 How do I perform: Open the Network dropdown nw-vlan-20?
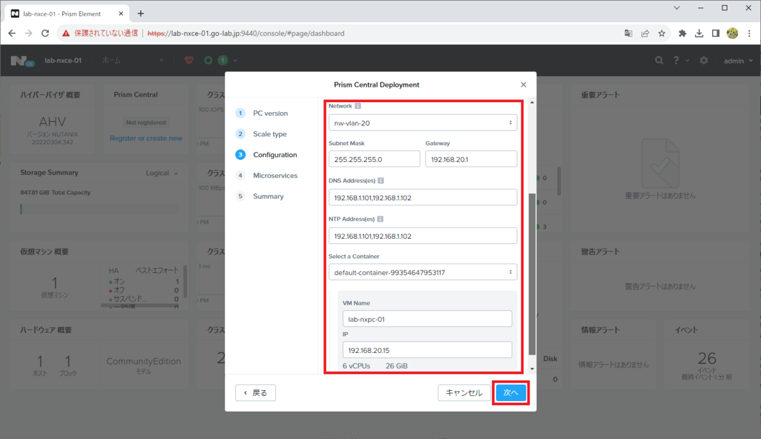423,122
